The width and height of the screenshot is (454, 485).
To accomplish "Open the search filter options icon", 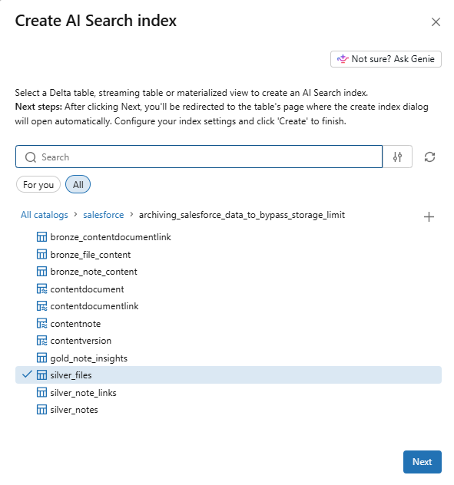I will 397,157.
